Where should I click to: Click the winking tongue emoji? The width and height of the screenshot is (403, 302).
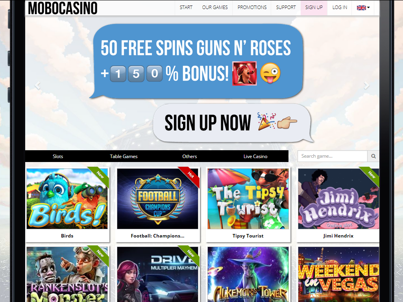tap(270, 73)
